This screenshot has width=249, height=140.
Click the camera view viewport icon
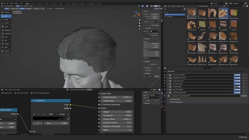pyautogui.click(x=139, y=26)
